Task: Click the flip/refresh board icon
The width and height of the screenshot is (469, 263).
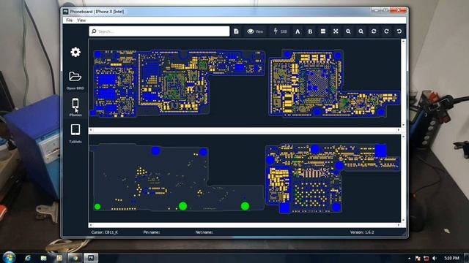Action: [x=374, y=31]
